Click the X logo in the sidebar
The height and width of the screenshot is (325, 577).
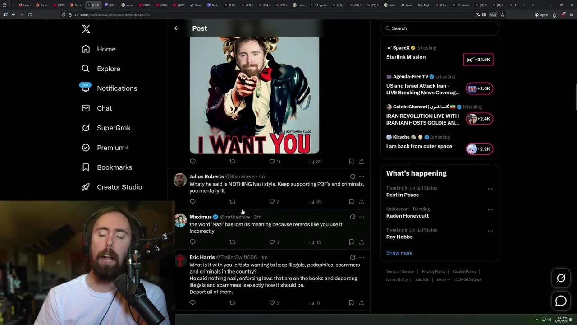(x=86, y=29)
